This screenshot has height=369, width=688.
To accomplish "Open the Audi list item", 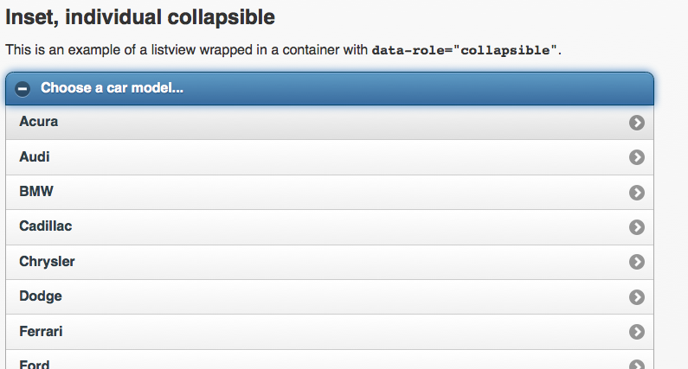I will click(330, 157).
